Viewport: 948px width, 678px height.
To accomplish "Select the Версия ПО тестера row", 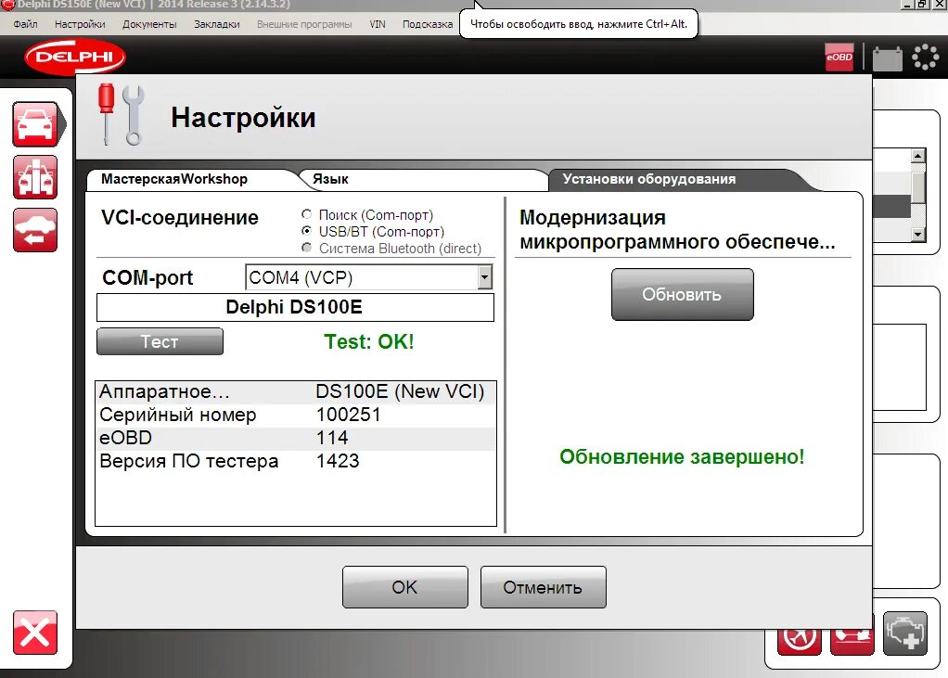I will click(x=296, y=460).
